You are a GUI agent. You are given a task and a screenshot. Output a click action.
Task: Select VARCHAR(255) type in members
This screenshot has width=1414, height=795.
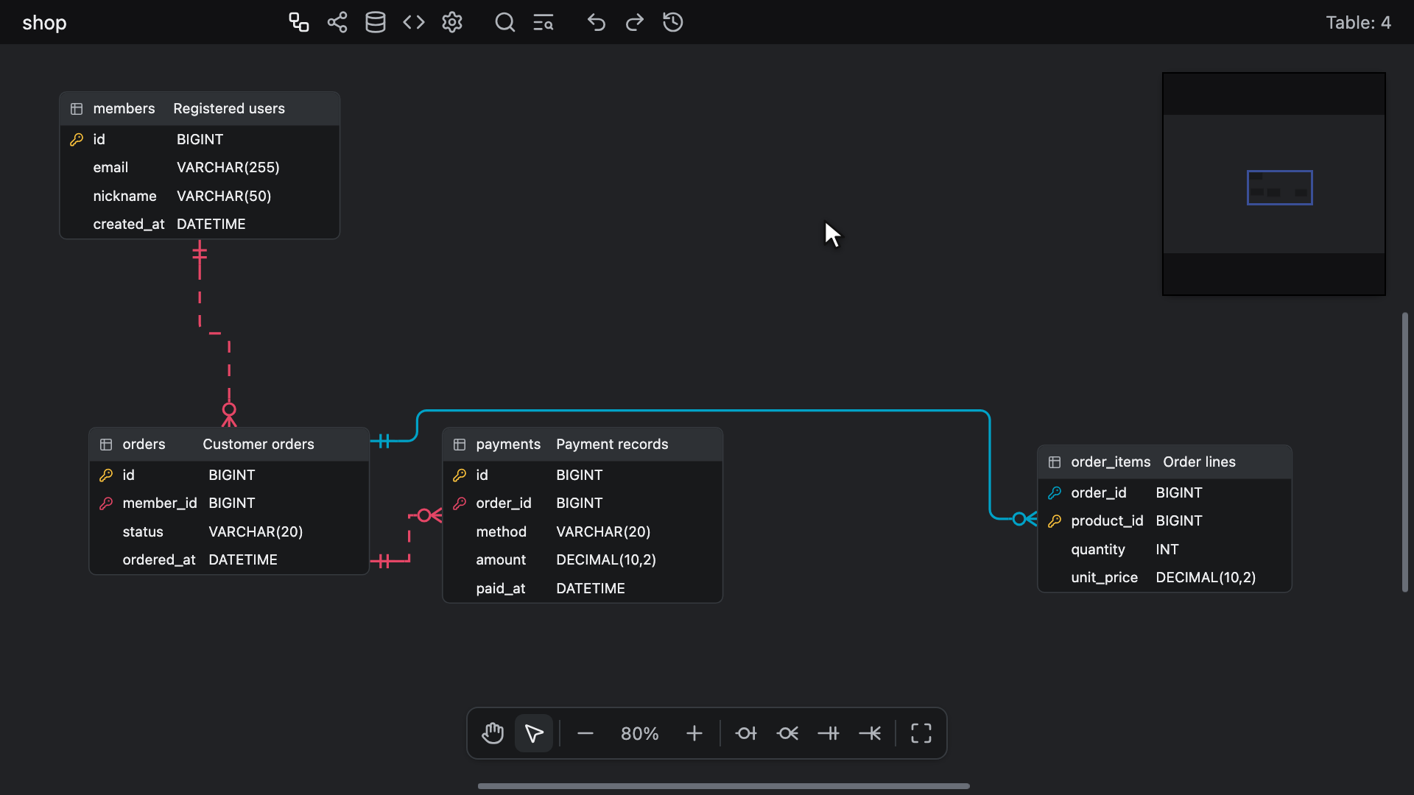[228, 168]
